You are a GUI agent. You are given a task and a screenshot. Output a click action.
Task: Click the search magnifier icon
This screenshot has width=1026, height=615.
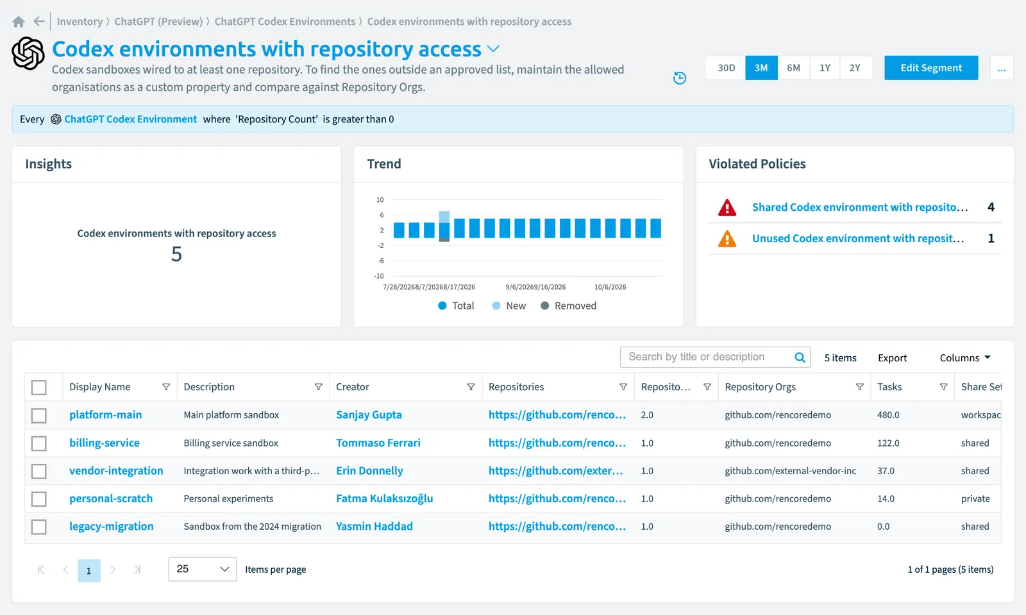800,357
